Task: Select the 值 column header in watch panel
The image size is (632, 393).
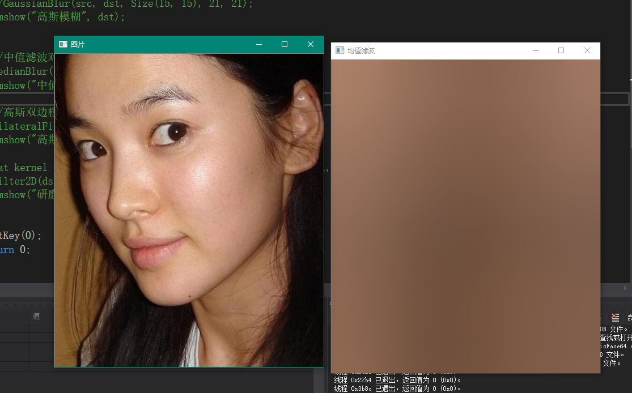Action: (36, 316)
